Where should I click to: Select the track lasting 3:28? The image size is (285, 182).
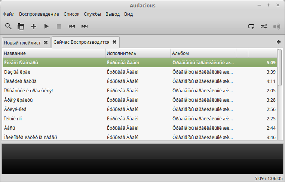140,100
